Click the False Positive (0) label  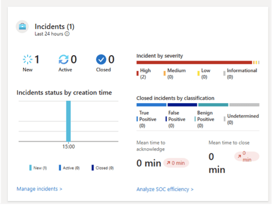pyautogui.click(x=177, y=119)
